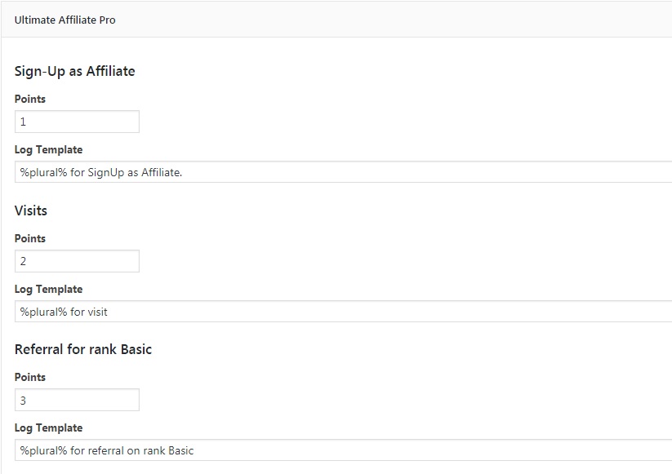672x474 pixels.
Task: Focus the Visits log template field
Action: [x=343, y=311]
